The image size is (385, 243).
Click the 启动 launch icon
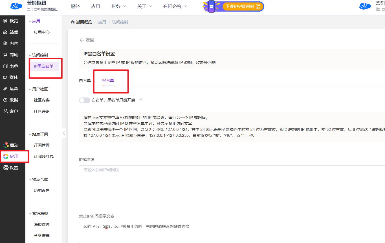point(6,145)
